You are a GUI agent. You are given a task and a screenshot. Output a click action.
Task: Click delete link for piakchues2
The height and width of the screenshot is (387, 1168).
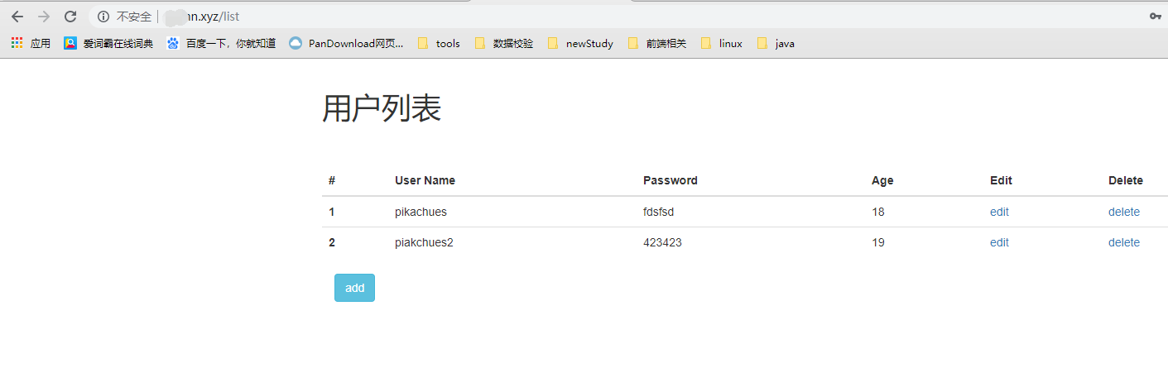1124,242
